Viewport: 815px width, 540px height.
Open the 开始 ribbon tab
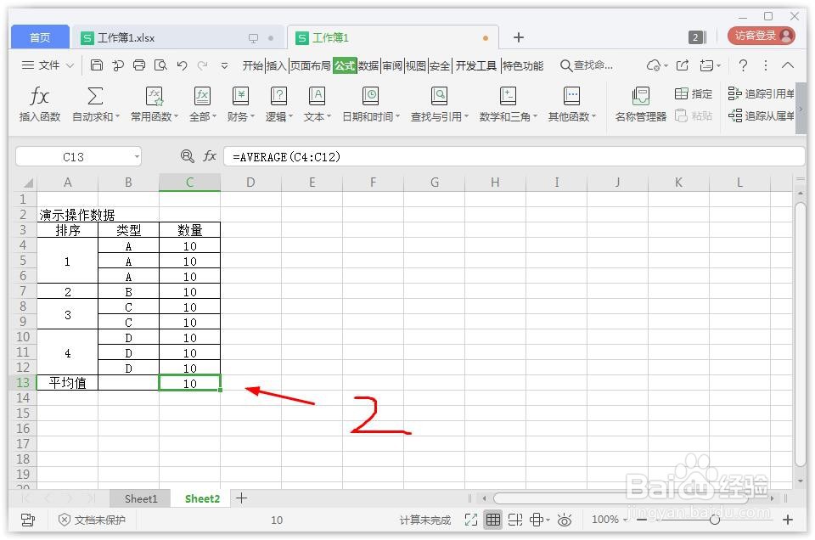[253, 65]
